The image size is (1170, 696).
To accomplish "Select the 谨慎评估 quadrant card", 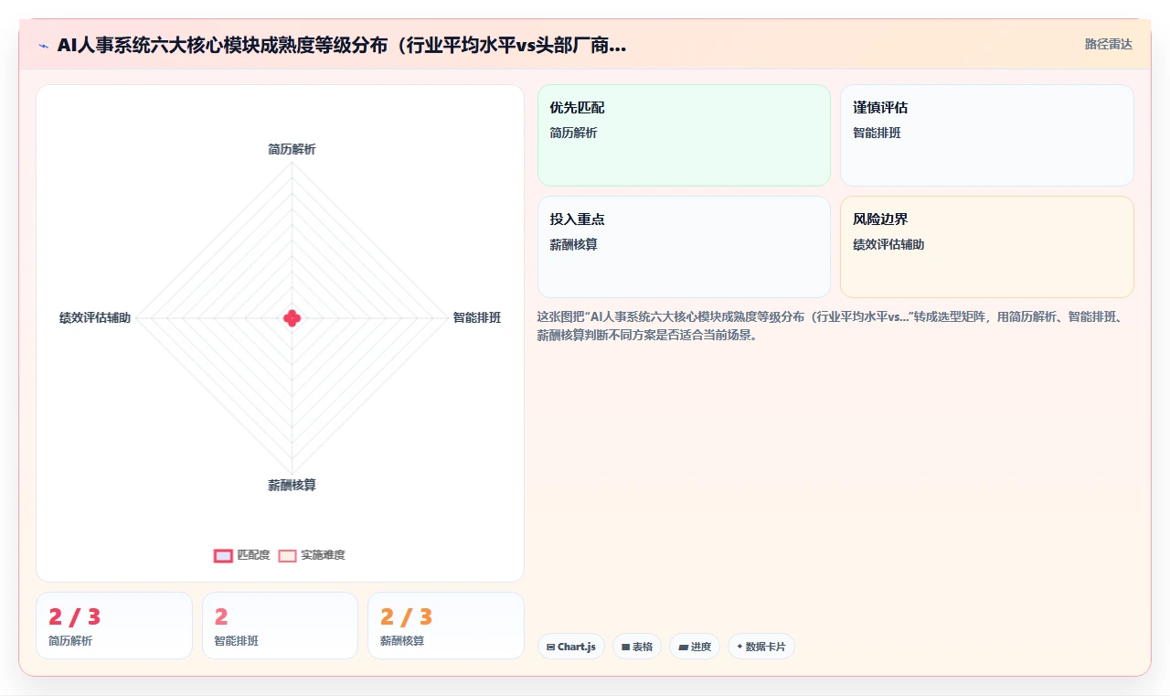I will coord(987,135).
